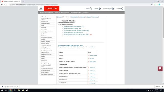Screen dimensions: 164x92
Task: Open NAS Storage in sidebar
Action: (x=44, y=27)
